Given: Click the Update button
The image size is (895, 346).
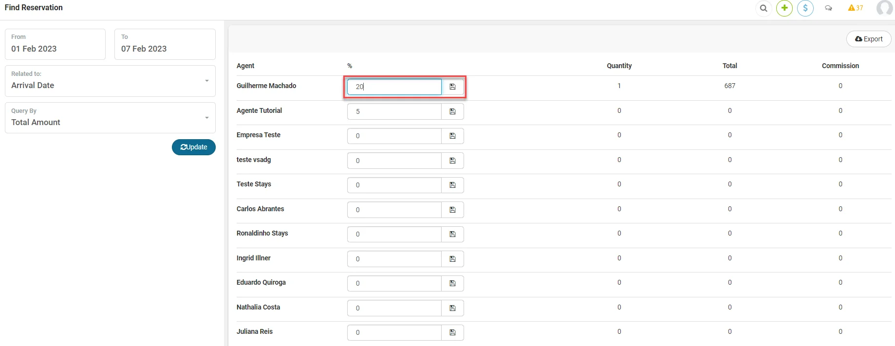Looking at the screenshot, I should tap(194, 147).
